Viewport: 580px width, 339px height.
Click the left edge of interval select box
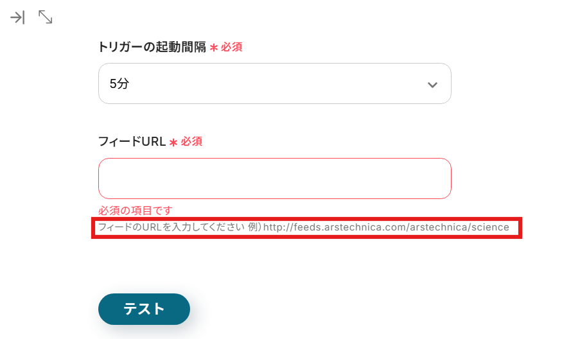[x=99, y=83]
